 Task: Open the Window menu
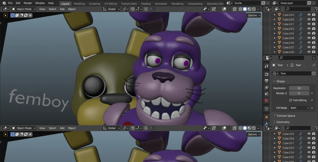pyautogui.click(x=40, y=3)
